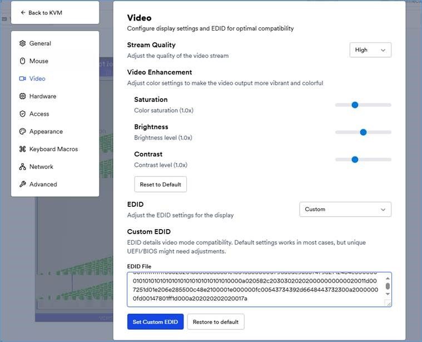Click the General gear icon
Screen dimensions: 422x342
point(23,43)
